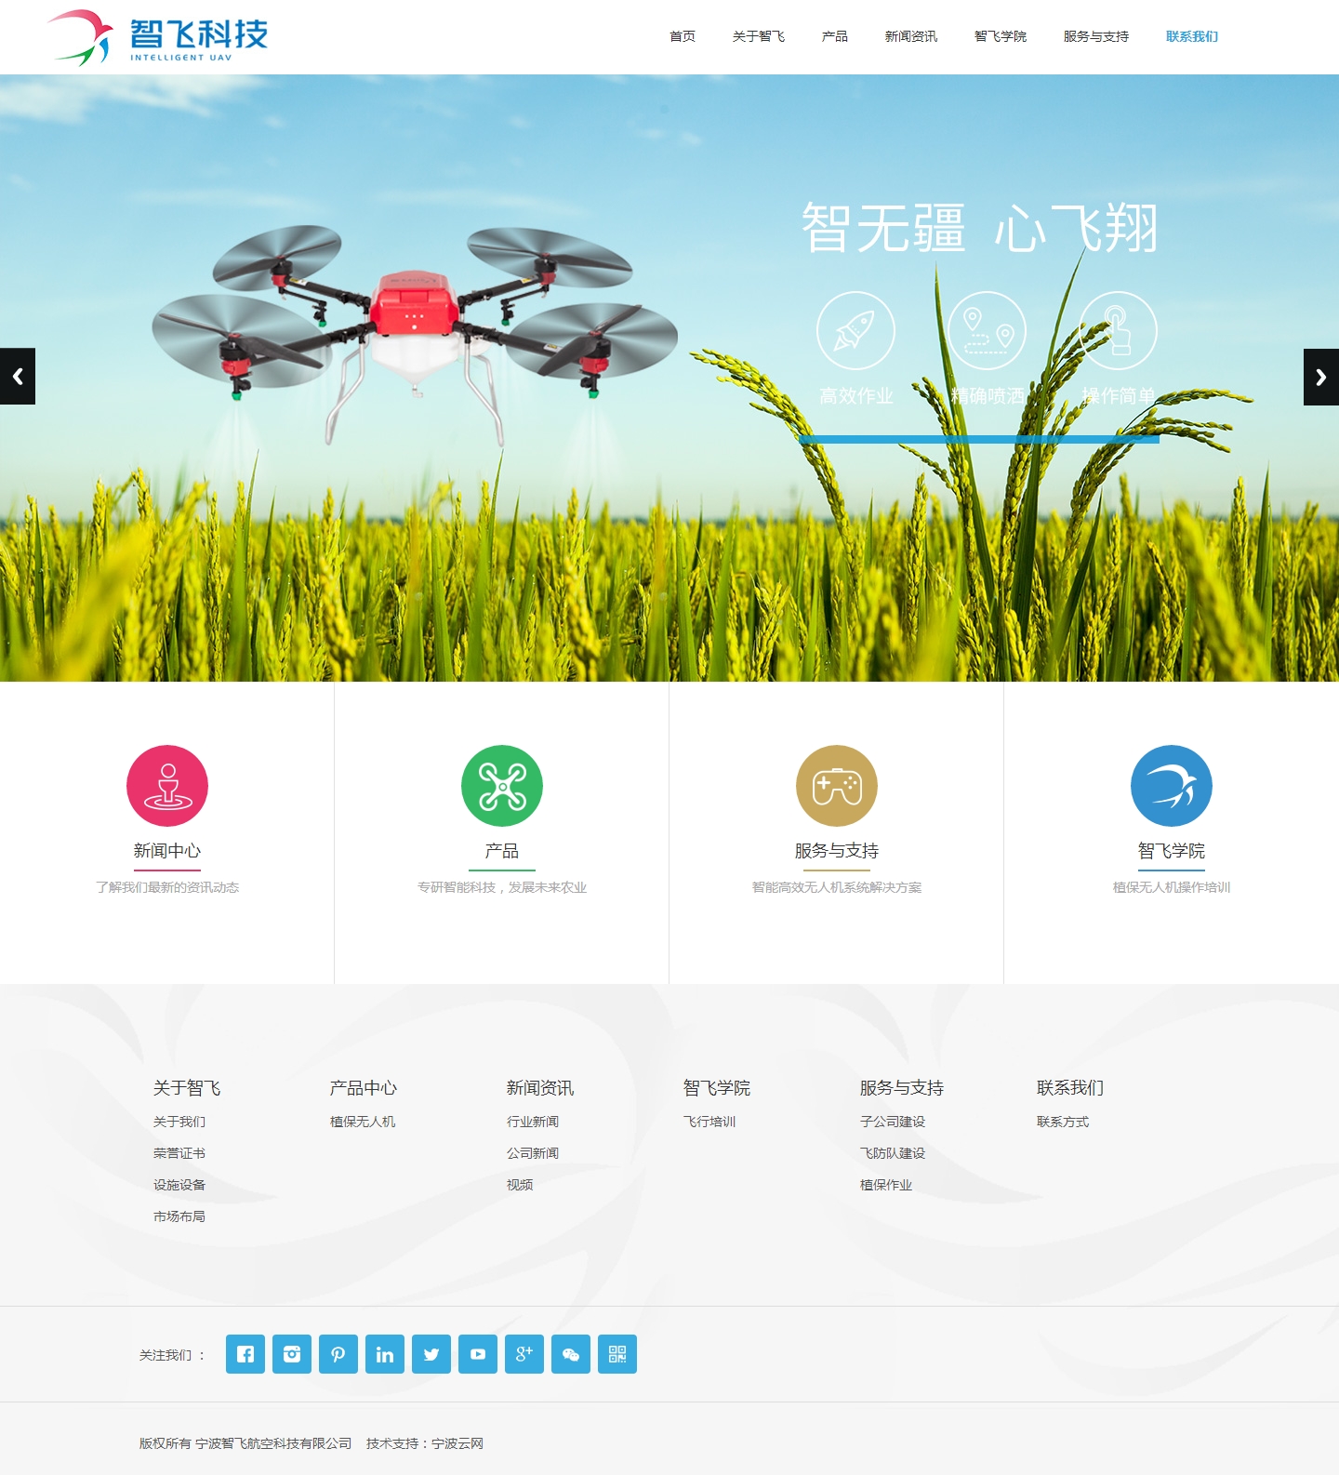
Task: Open the WeChat icon
Action: click(x=571, y=1354)
